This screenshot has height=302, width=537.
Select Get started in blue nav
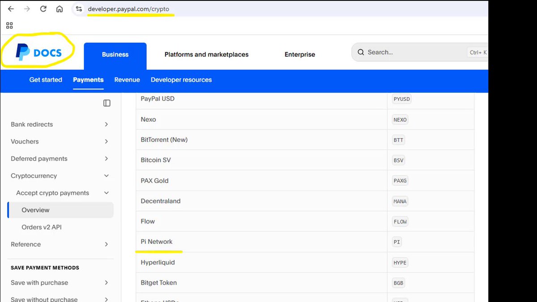tap(46, 80)
